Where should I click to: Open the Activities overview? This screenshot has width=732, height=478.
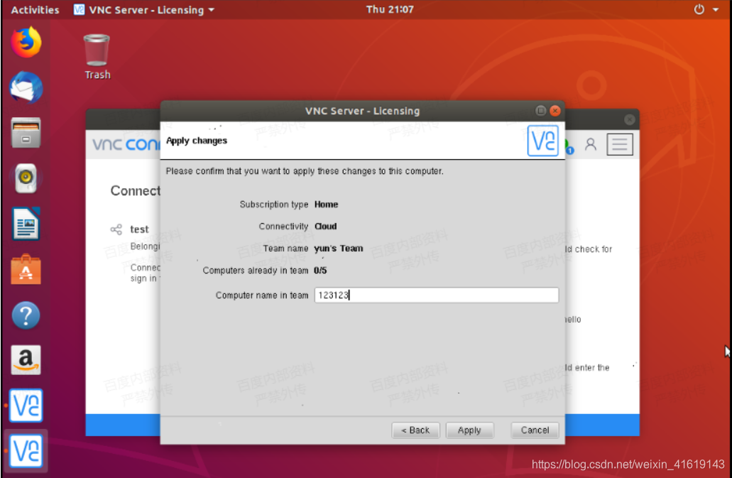pyautogui.click(x=35, y=10)
